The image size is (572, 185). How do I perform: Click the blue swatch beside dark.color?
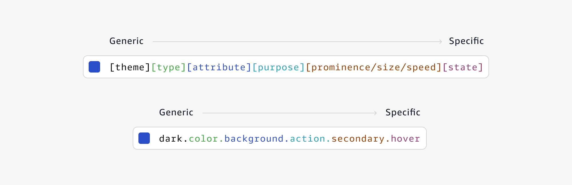click(x=144, y=138)
